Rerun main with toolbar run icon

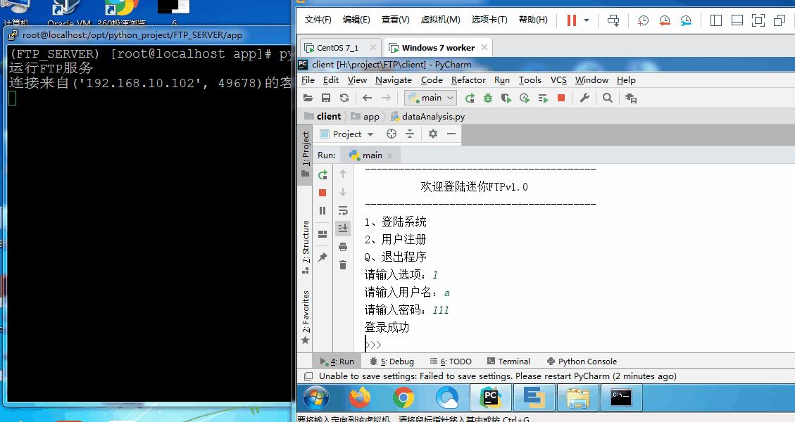click(470, 98)
